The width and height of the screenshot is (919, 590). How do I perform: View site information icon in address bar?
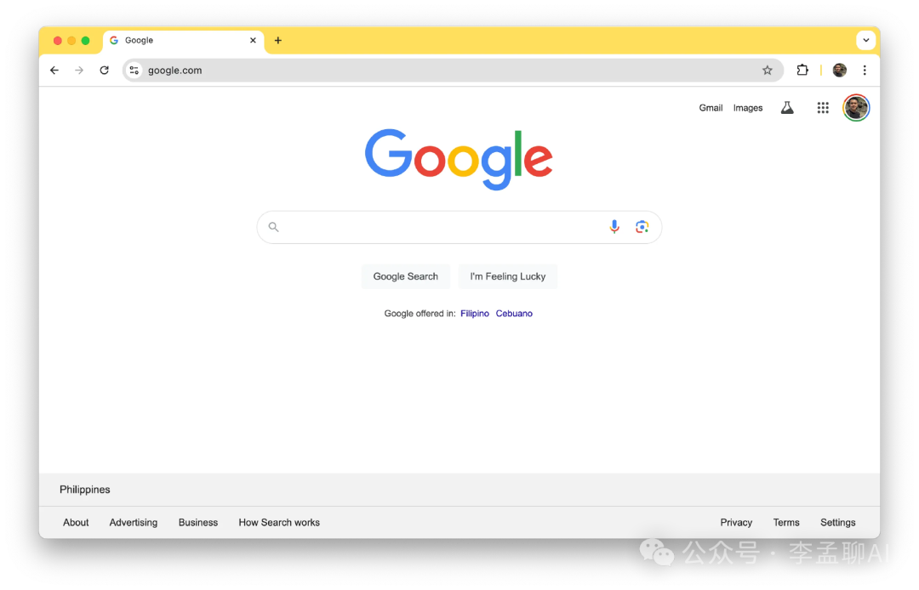(x=134, y=71)
